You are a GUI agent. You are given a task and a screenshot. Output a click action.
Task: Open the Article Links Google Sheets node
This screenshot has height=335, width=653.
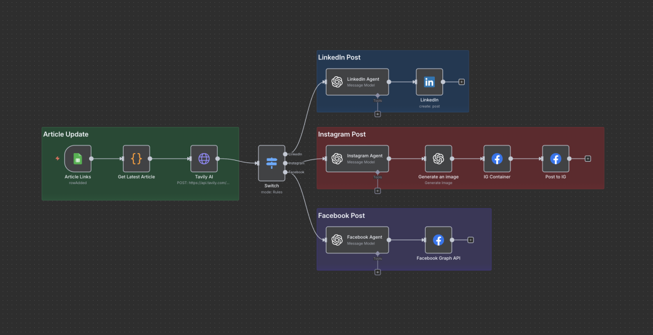(77, 159)
